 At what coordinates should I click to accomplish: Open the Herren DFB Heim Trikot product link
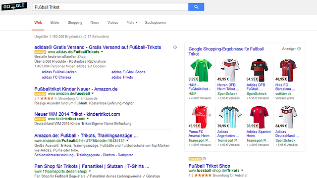[228, 87]
